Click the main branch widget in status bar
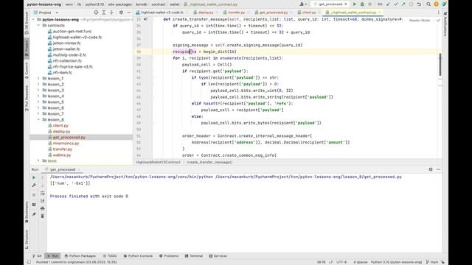The height and width of the screenshot is (265, 472). (432, 262)
